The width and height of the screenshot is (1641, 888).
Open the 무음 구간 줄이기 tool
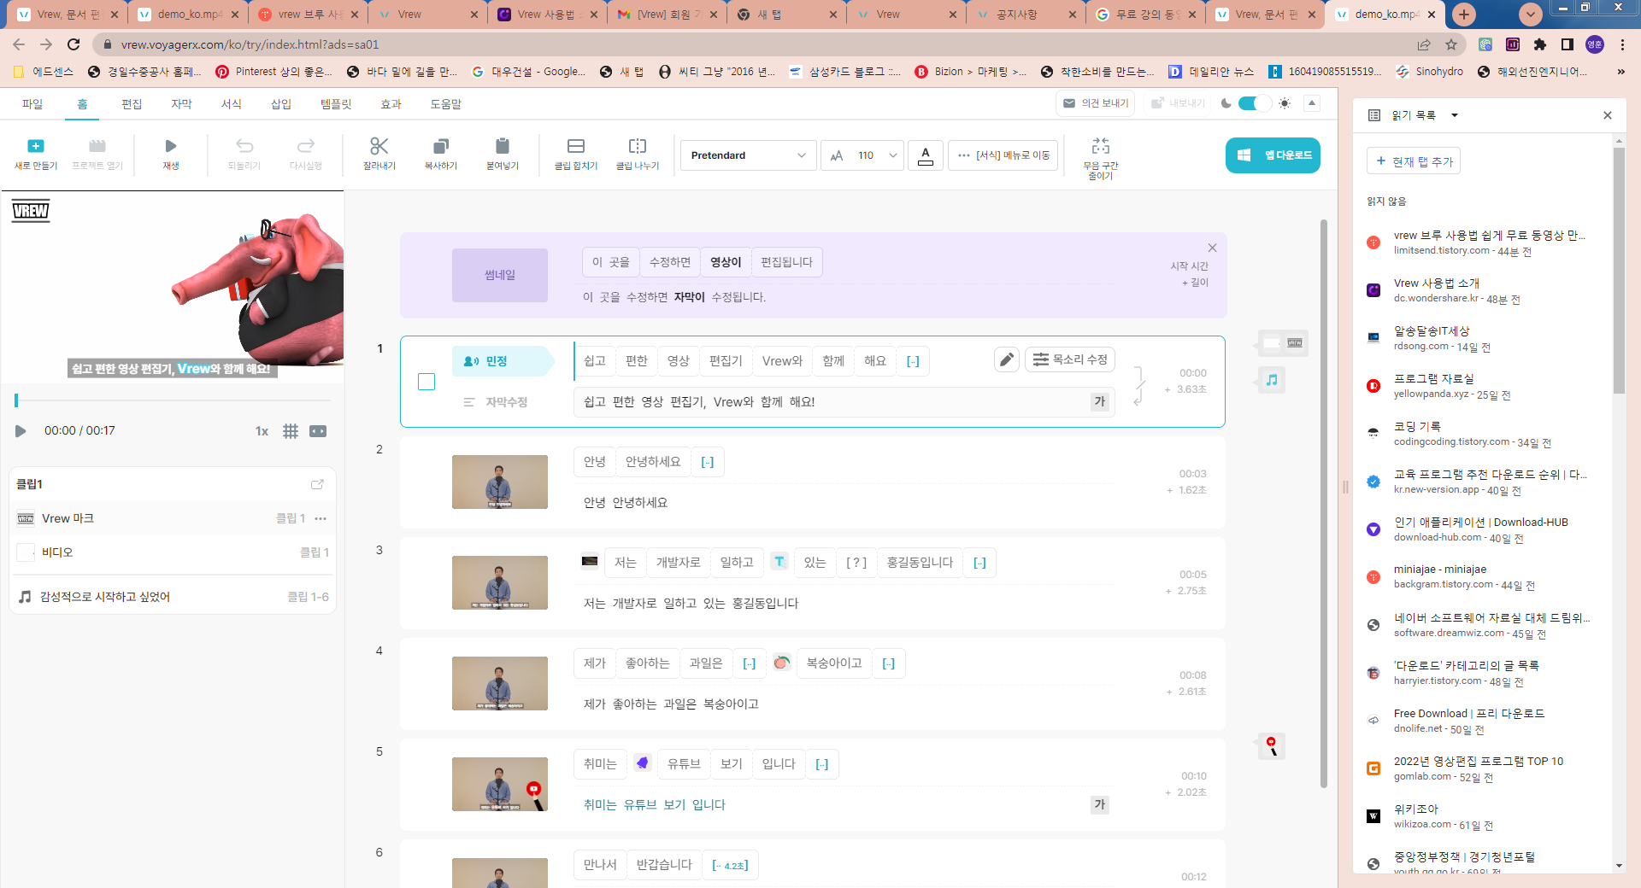[1101, 155]
